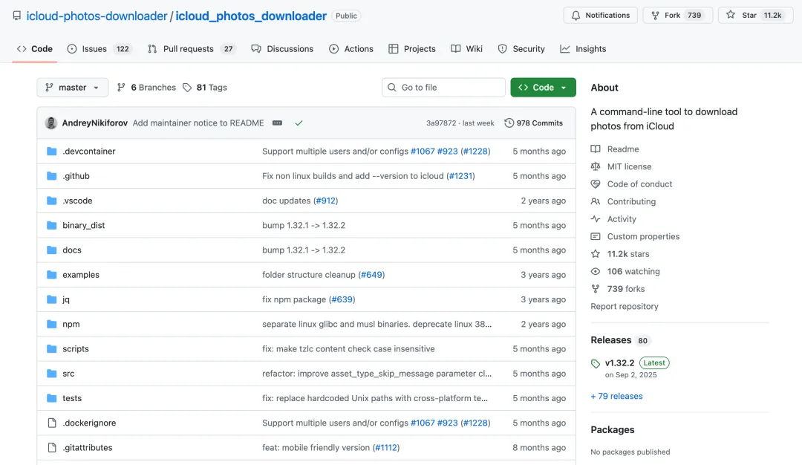Click the tag icon showing 81 Tags
Image resolution: width=802 pixels, height=465 pixels.
pyautogui.click(x=187, y=88)
